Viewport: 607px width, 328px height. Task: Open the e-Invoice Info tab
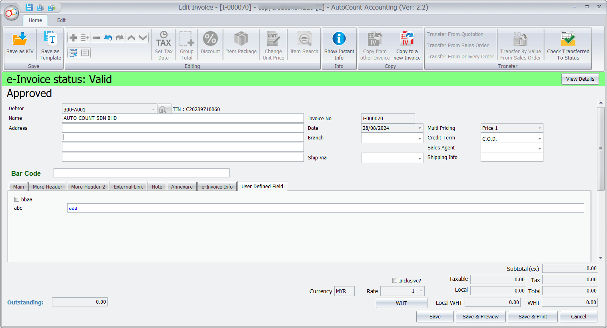217,187
